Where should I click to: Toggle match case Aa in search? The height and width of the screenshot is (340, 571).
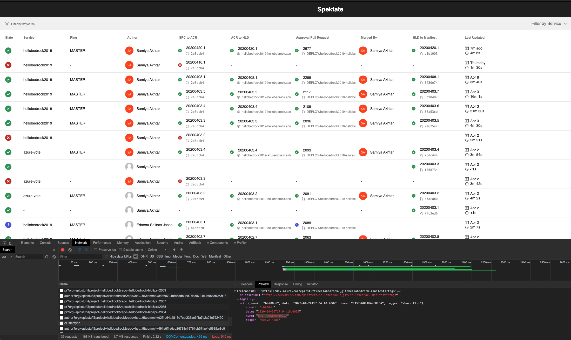point(4,257)
